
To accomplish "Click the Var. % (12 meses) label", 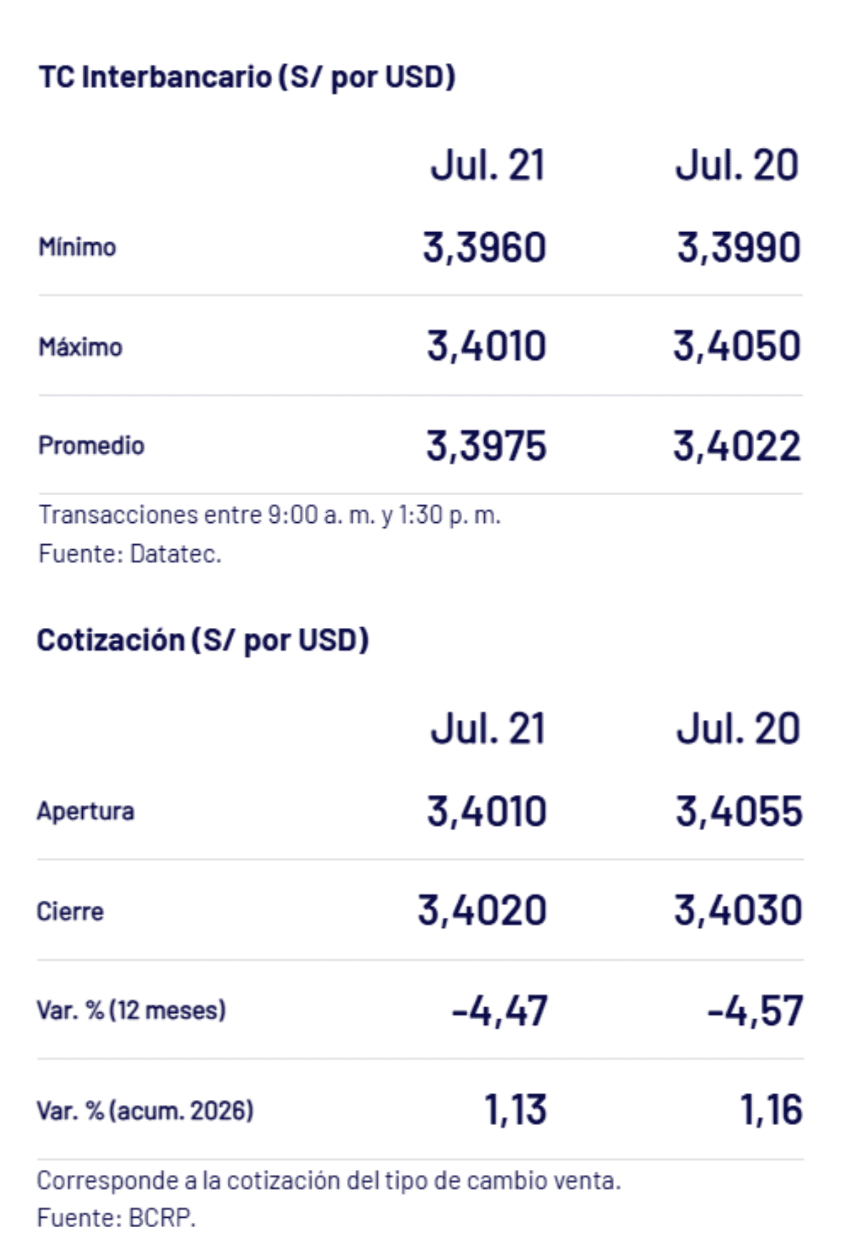I will [131, 1011].
